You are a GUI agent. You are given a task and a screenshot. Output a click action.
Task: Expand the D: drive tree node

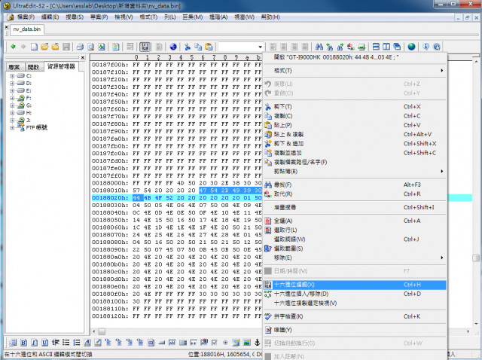[x=12, y=83]
